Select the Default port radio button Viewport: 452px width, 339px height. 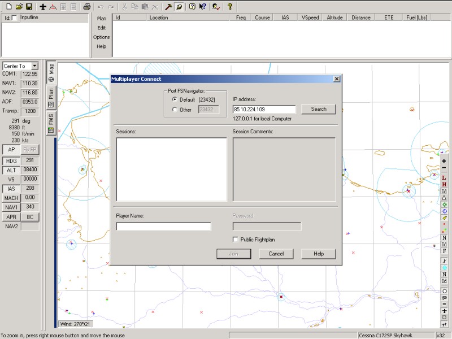(x=175, y=99)
